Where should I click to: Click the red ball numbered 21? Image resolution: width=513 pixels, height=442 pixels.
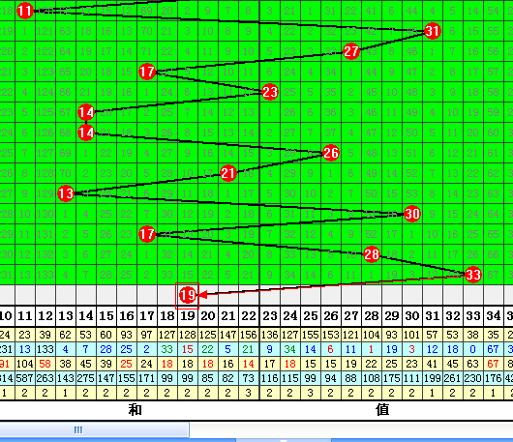228,173
